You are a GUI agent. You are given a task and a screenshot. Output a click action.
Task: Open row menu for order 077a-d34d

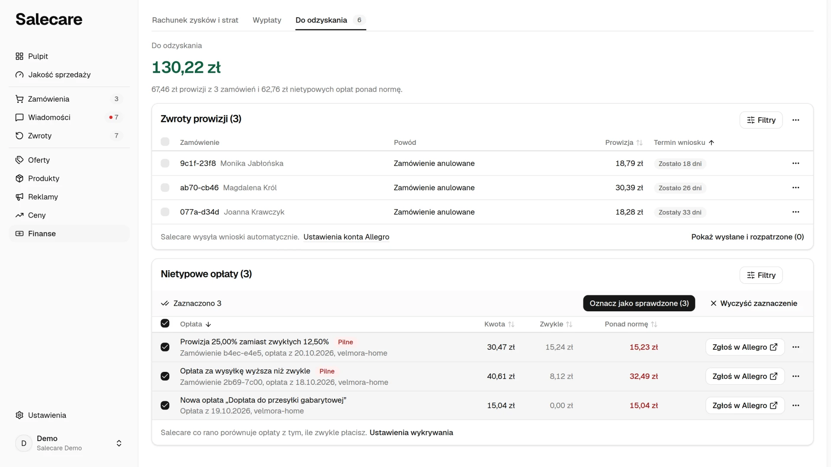tap(796, 212)
